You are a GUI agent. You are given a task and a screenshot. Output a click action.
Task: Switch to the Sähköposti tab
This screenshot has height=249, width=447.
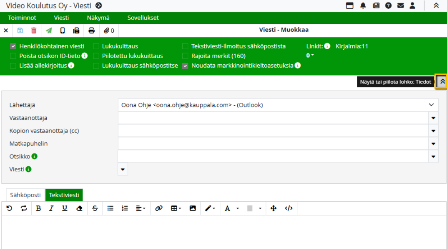(25, 195)
